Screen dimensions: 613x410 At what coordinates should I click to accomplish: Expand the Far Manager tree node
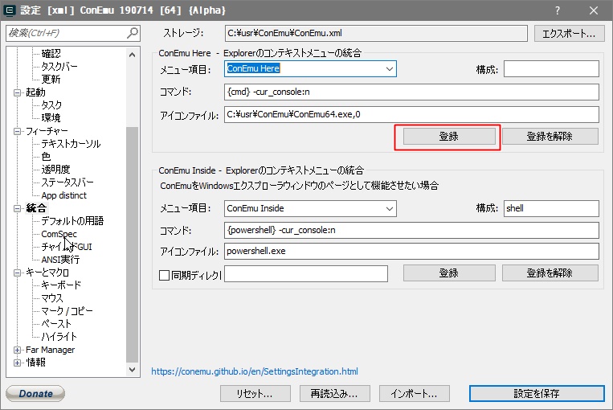point(17,350)
